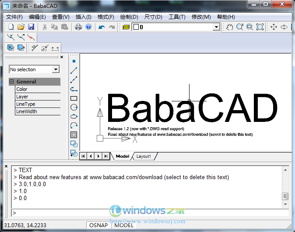Click the Undo arrow icon
The height and width of the screenshot is (232, 295).
click(102, 27)
